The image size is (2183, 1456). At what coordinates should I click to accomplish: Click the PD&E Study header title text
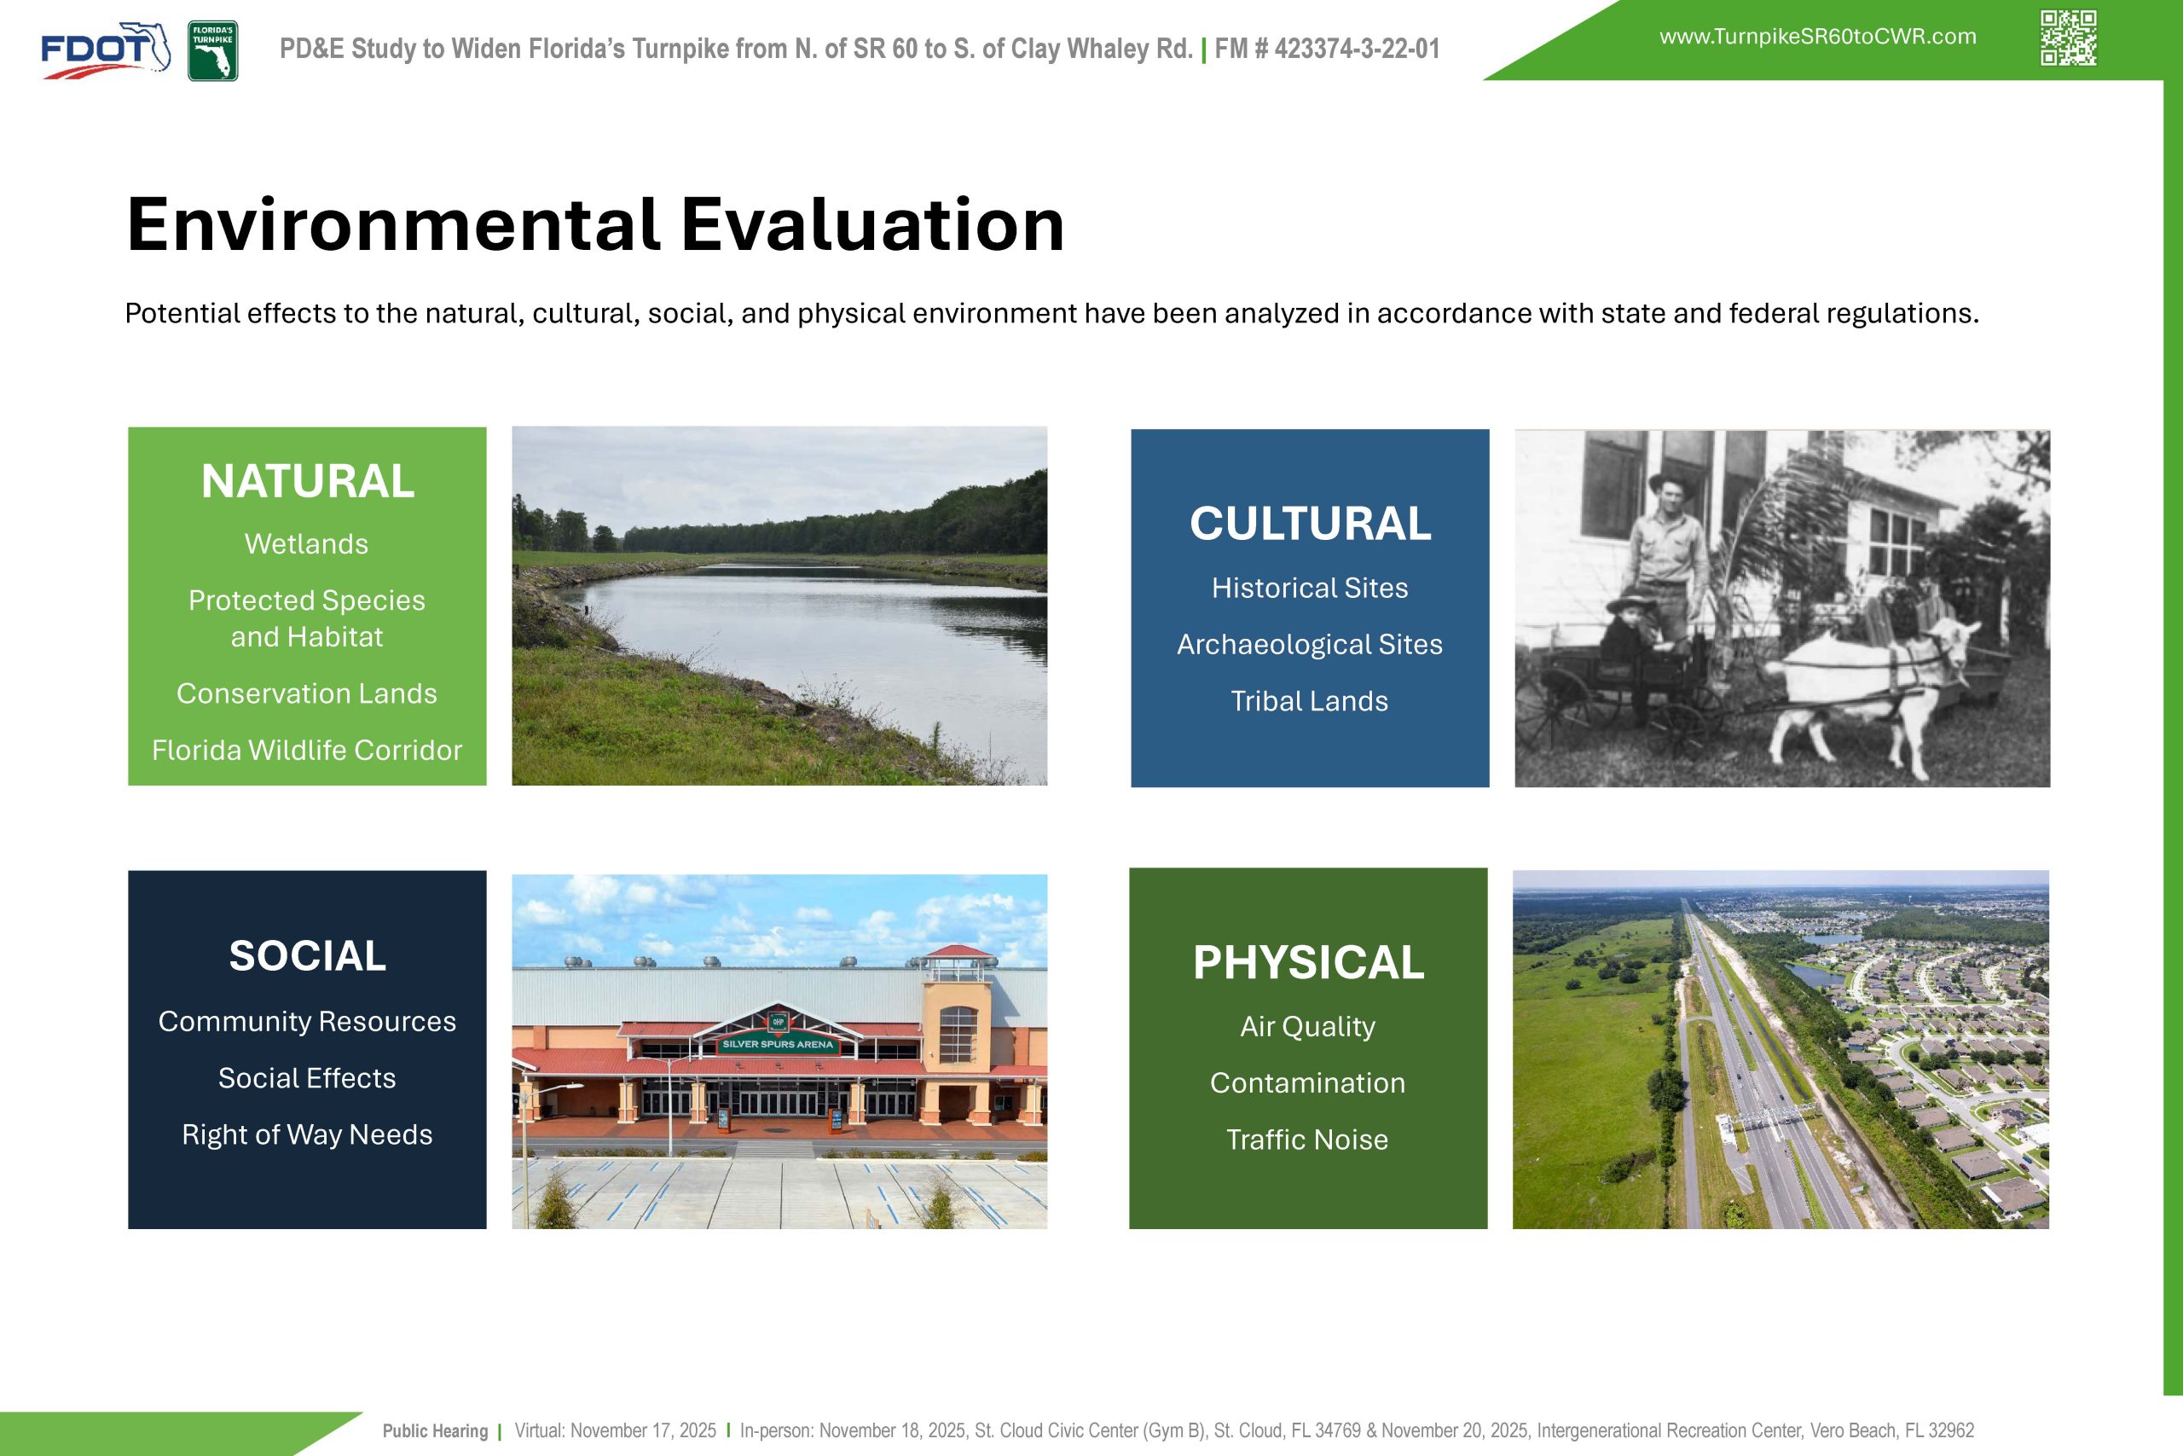[735, 49]
